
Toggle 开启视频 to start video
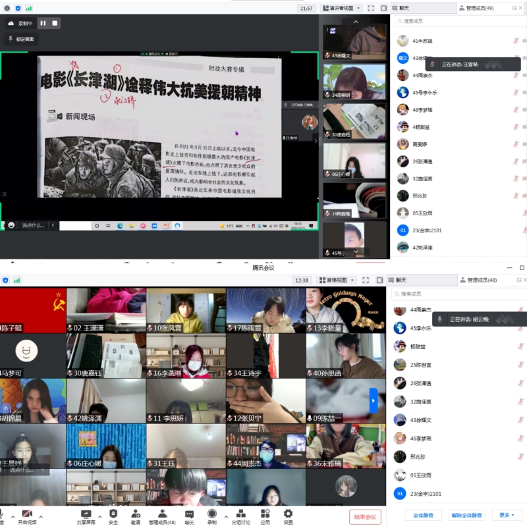coord(27,517)
